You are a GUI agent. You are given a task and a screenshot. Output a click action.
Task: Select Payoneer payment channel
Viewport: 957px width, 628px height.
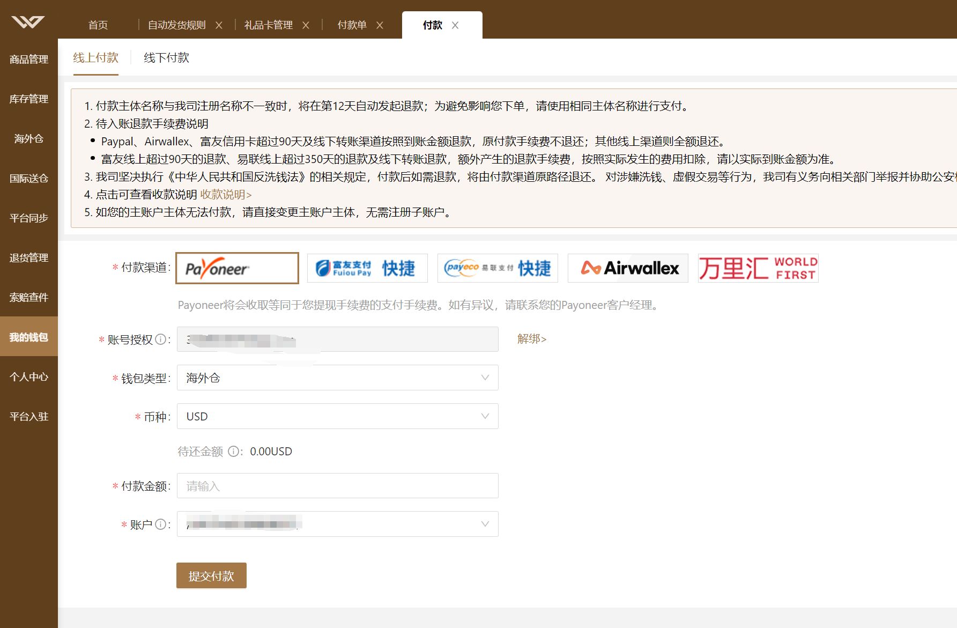tap(237, 268)
